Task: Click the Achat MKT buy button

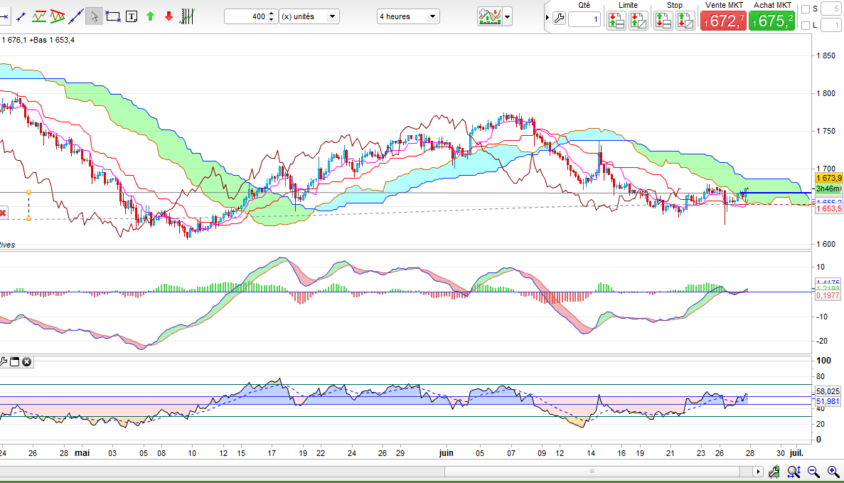Action: [773, 21]
